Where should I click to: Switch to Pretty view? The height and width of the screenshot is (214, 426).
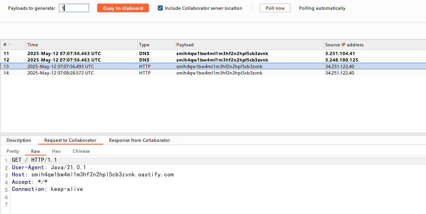pos(13,151)
